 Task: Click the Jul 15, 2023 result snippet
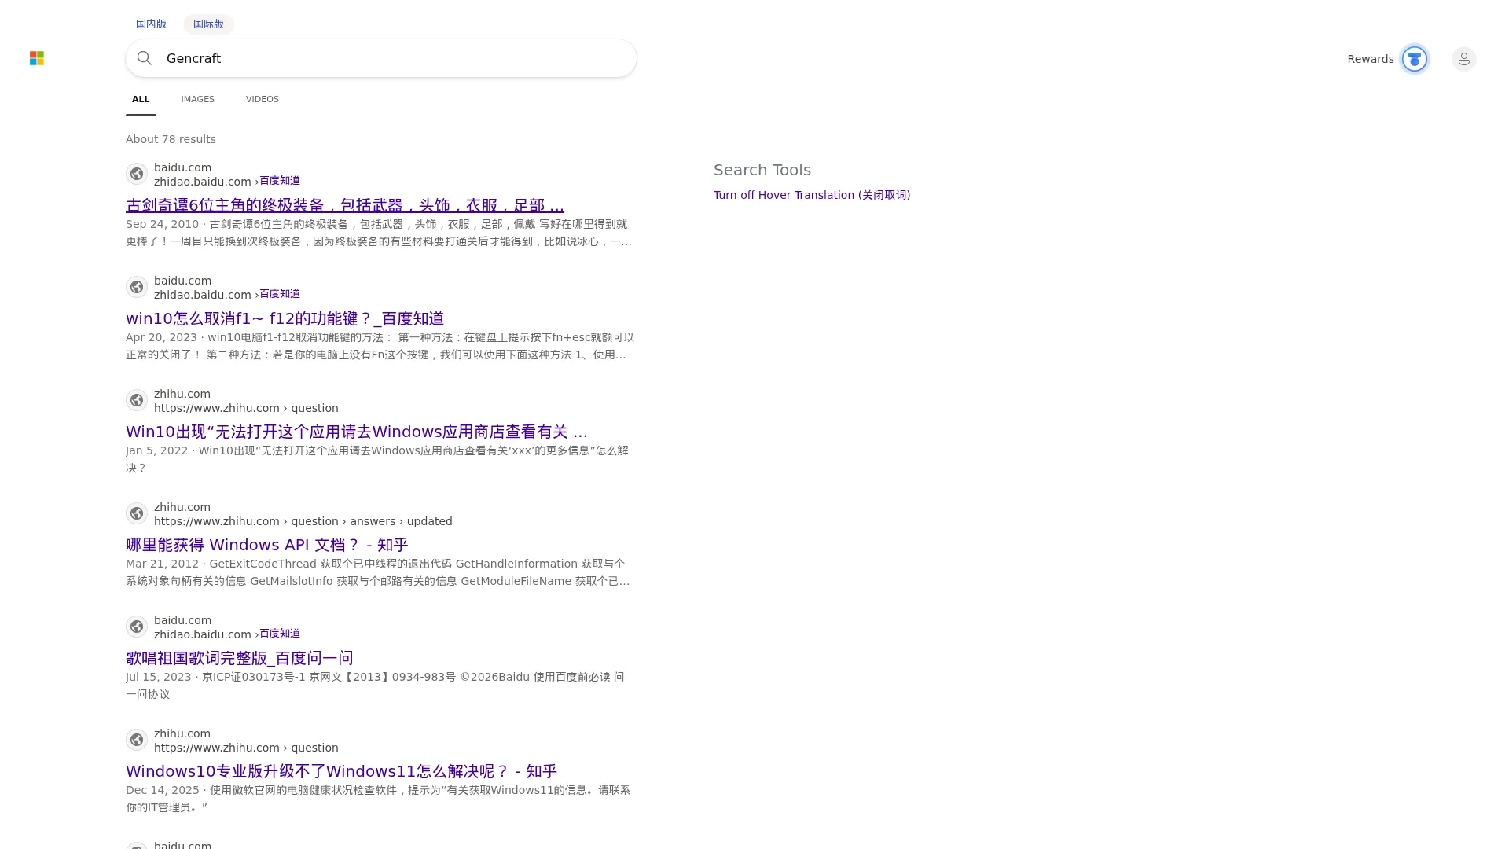point(375,685)
